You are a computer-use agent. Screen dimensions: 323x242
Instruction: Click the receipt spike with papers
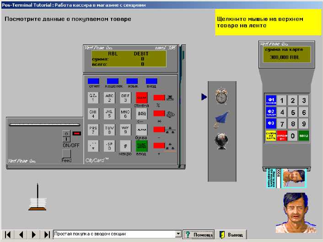pos(38,197)
